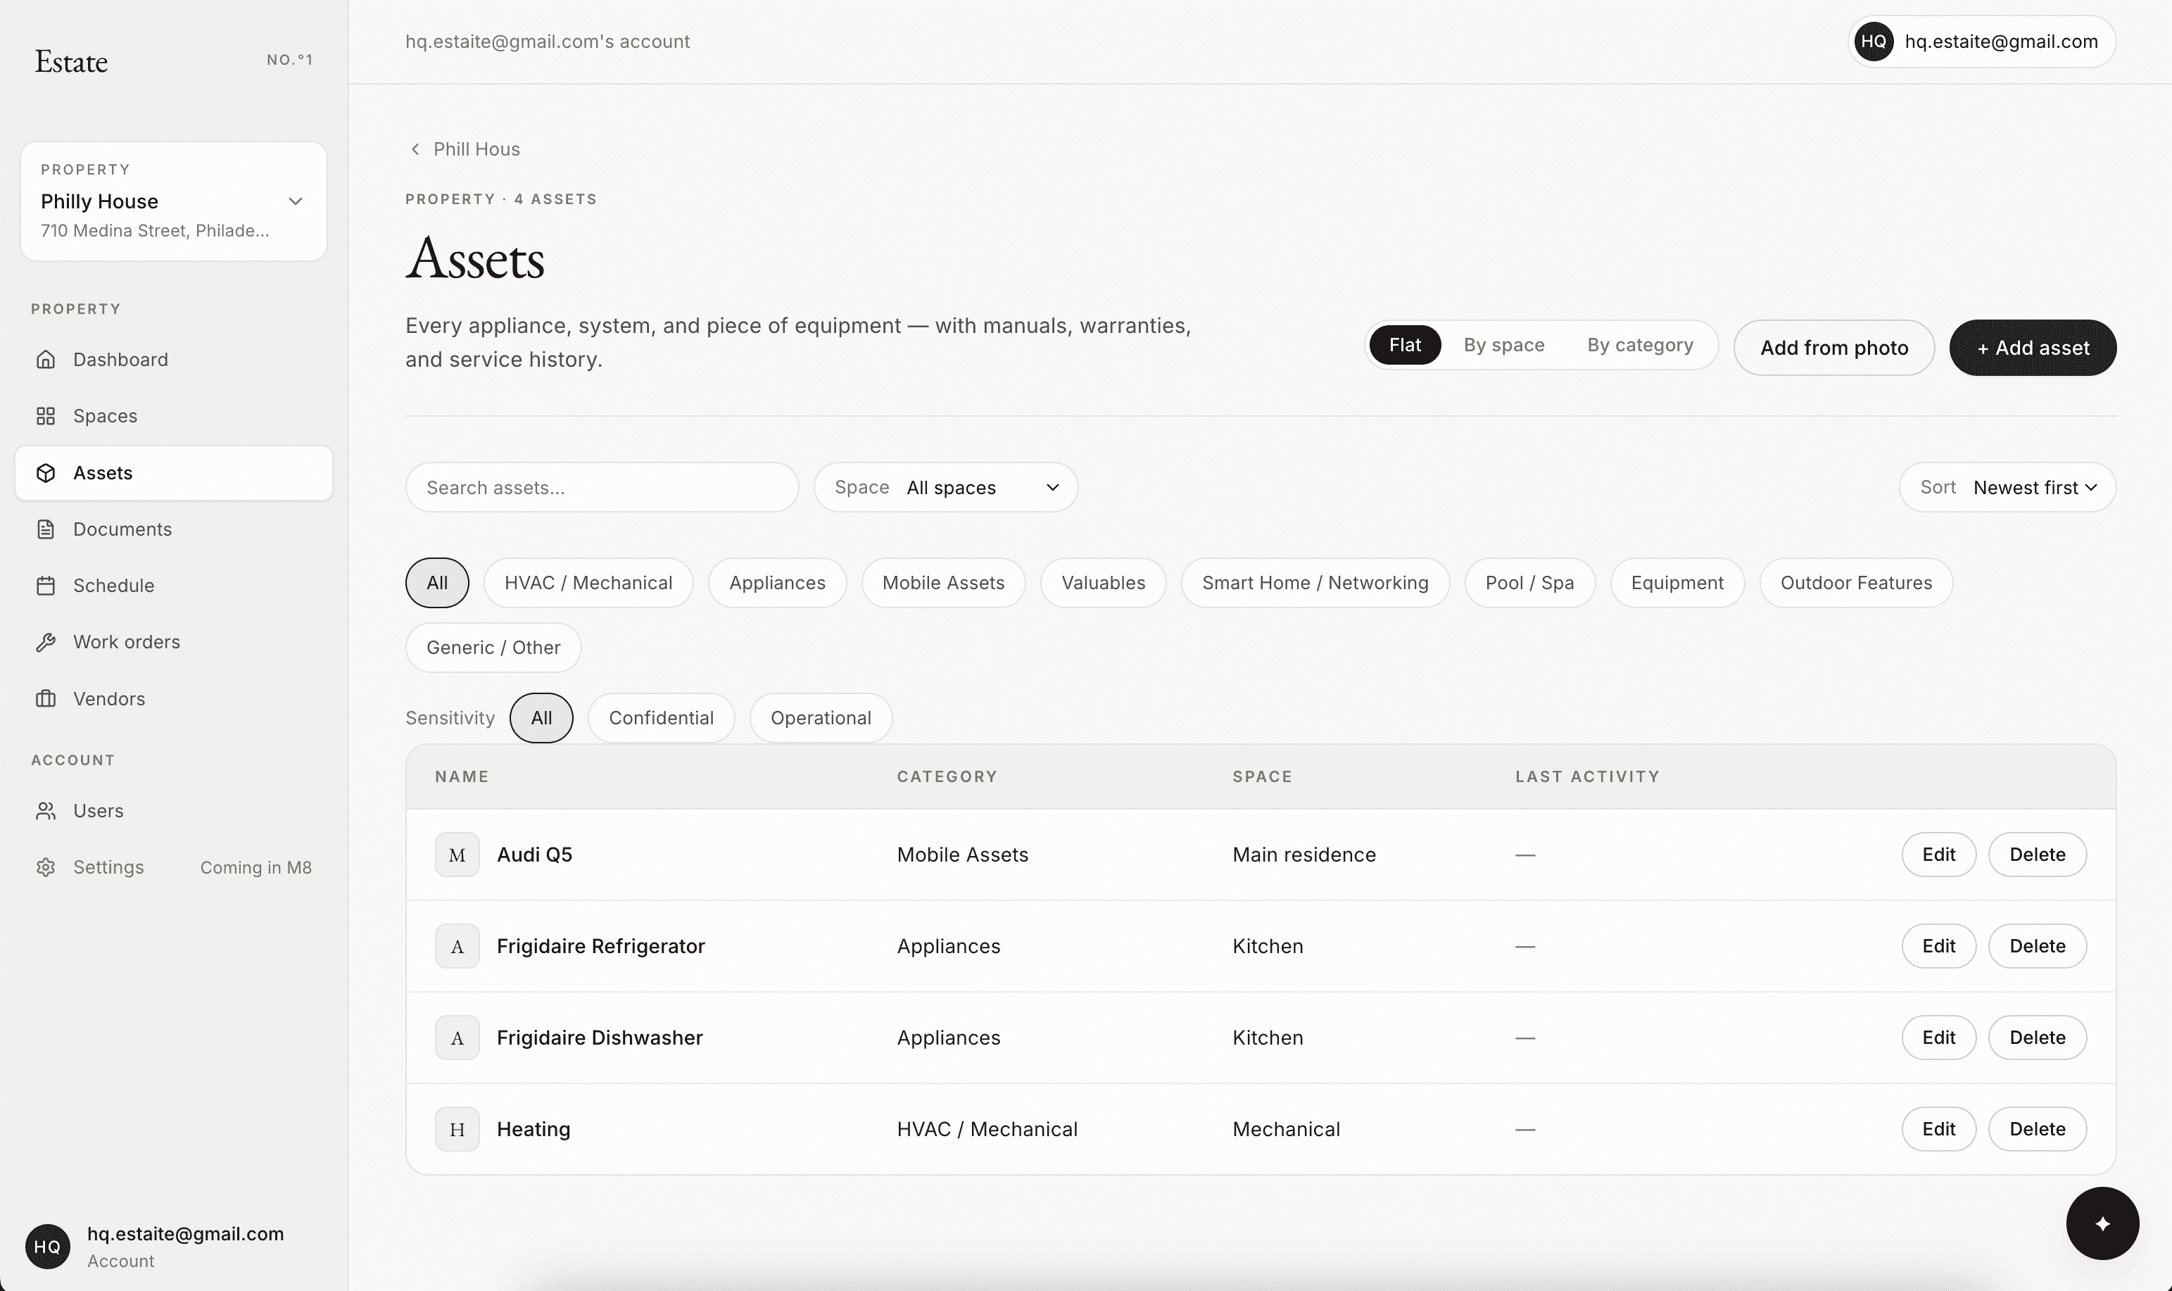Open the Frigidaire Dishwasher asset name

tap(600, 1037)
